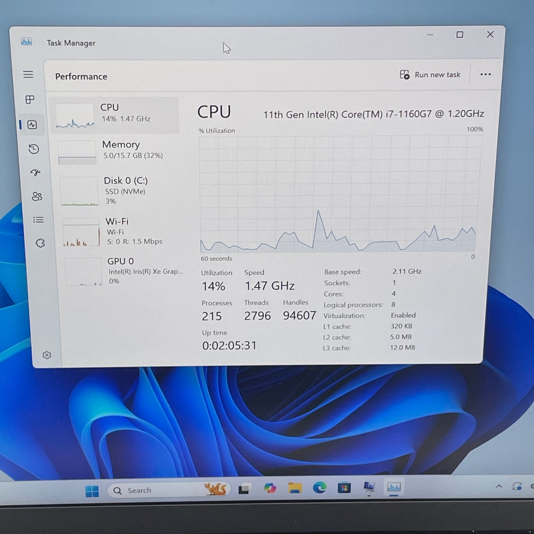View Disk 0 (C:) performance details

click(x=115, y=191)
